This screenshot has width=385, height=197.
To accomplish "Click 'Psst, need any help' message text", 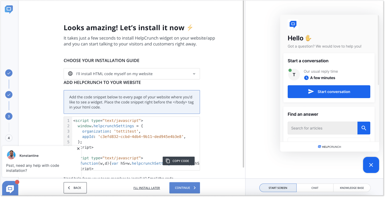I will point(33,168).
